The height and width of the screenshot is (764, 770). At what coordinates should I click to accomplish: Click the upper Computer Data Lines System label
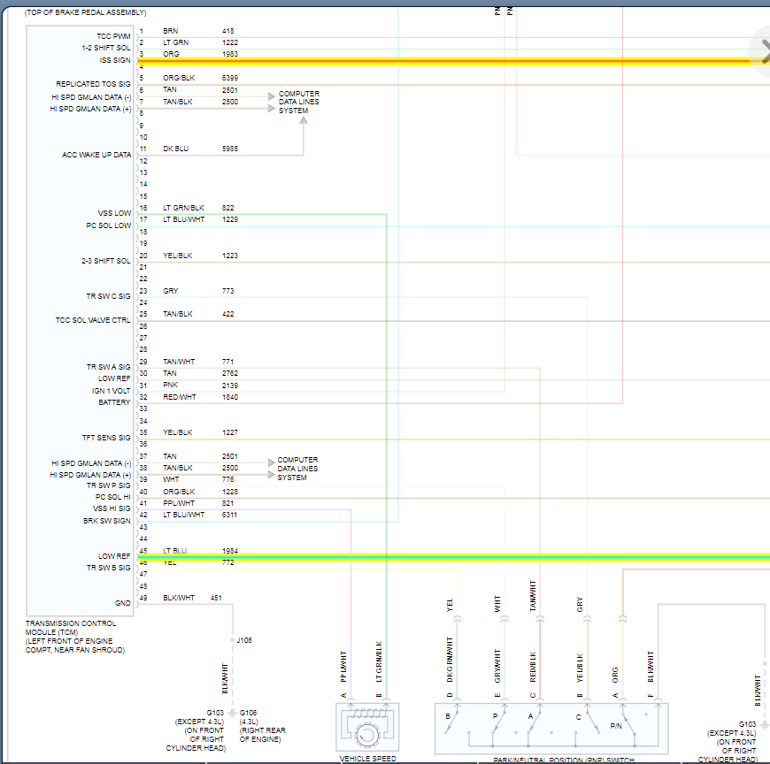(x=299, y=102)
